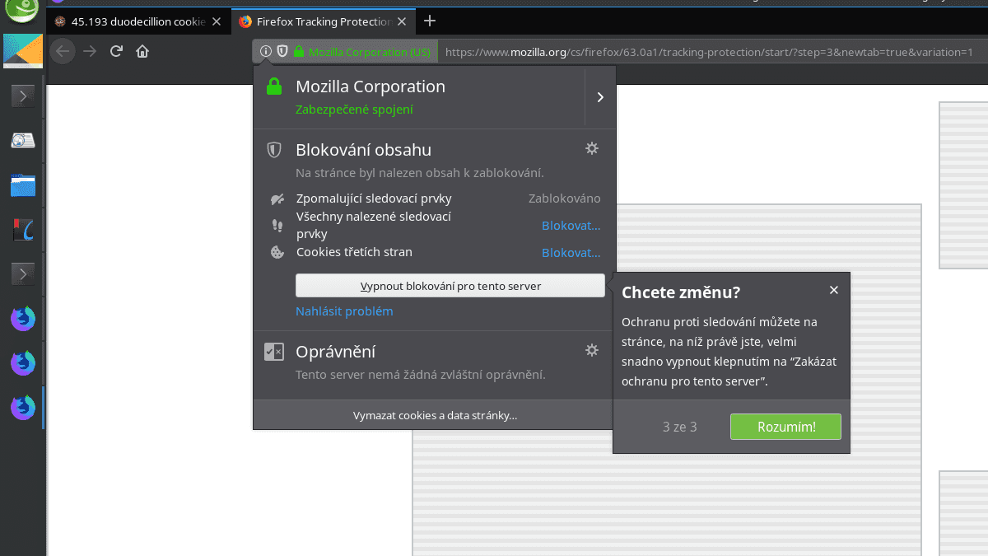Open content blocking settings via gear icon
The width and height of the screenshot is (988, 556).
[592, 149]
